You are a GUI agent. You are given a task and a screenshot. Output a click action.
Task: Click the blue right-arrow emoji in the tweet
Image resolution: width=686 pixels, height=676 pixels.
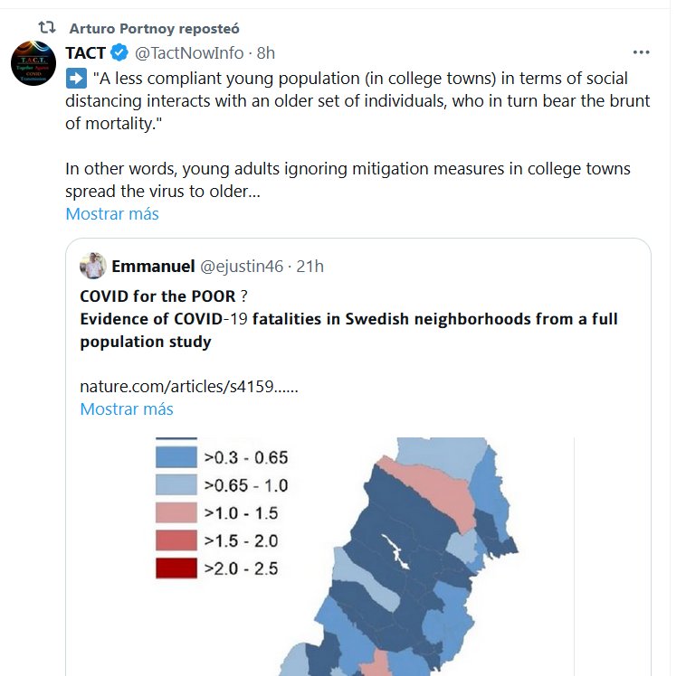click(75, 79)
